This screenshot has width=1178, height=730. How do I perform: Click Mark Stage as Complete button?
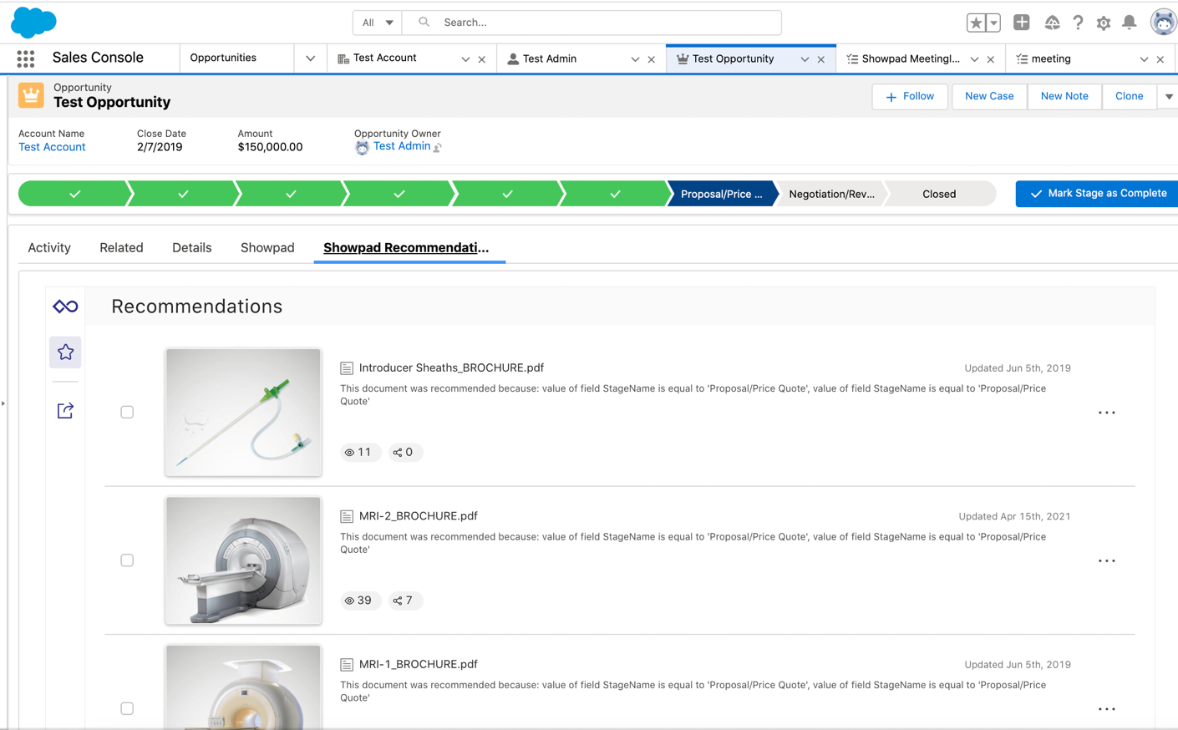click(1097, 194)
